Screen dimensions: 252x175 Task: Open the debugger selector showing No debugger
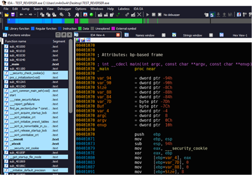[x=171, y=15]
